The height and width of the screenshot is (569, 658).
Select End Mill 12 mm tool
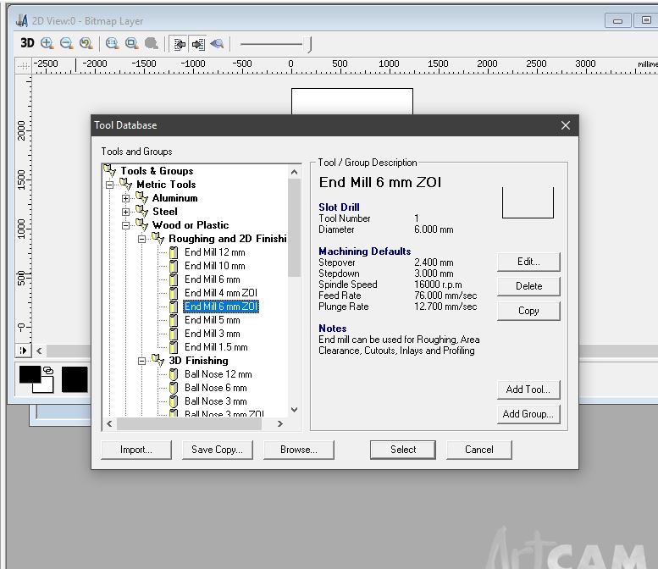[215, 252]
